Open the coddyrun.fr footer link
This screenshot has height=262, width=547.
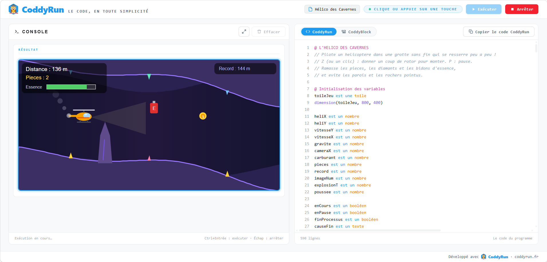(x=526, y=257)
